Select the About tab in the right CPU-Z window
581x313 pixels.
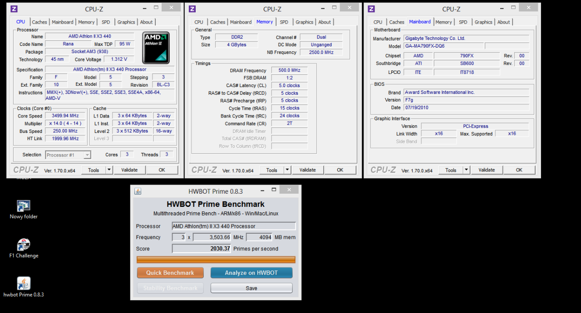(503, 22)
